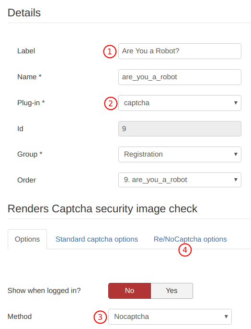The width and height of the screenshot is (251, 329).
Task: Click the Label input field
Action: point(180,51)
